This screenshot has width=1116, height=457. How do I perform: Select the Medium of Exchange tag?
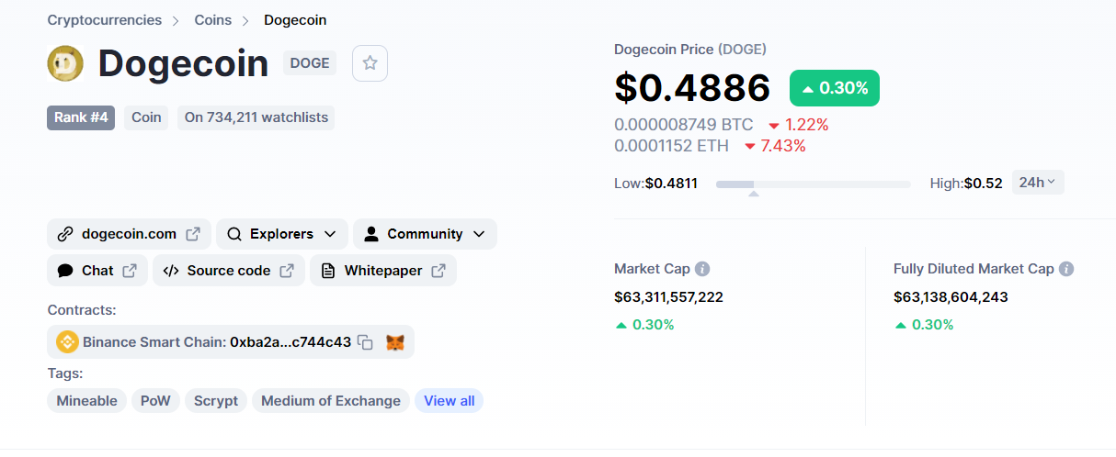coord(330,401)
